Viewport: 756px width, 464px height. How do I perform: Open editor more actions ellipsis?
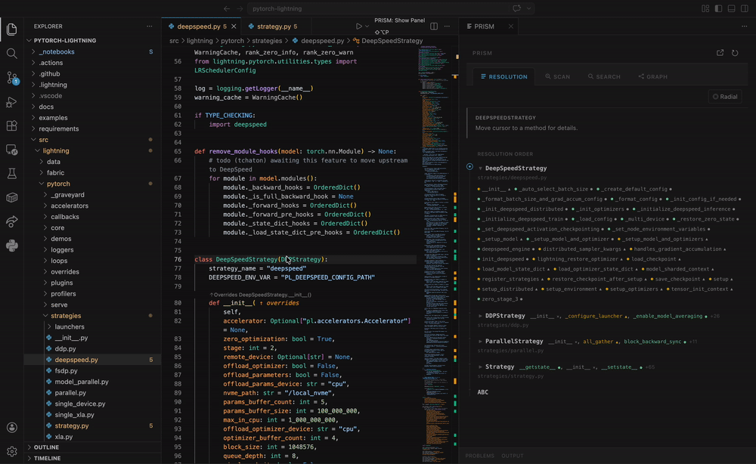(447, 26)
